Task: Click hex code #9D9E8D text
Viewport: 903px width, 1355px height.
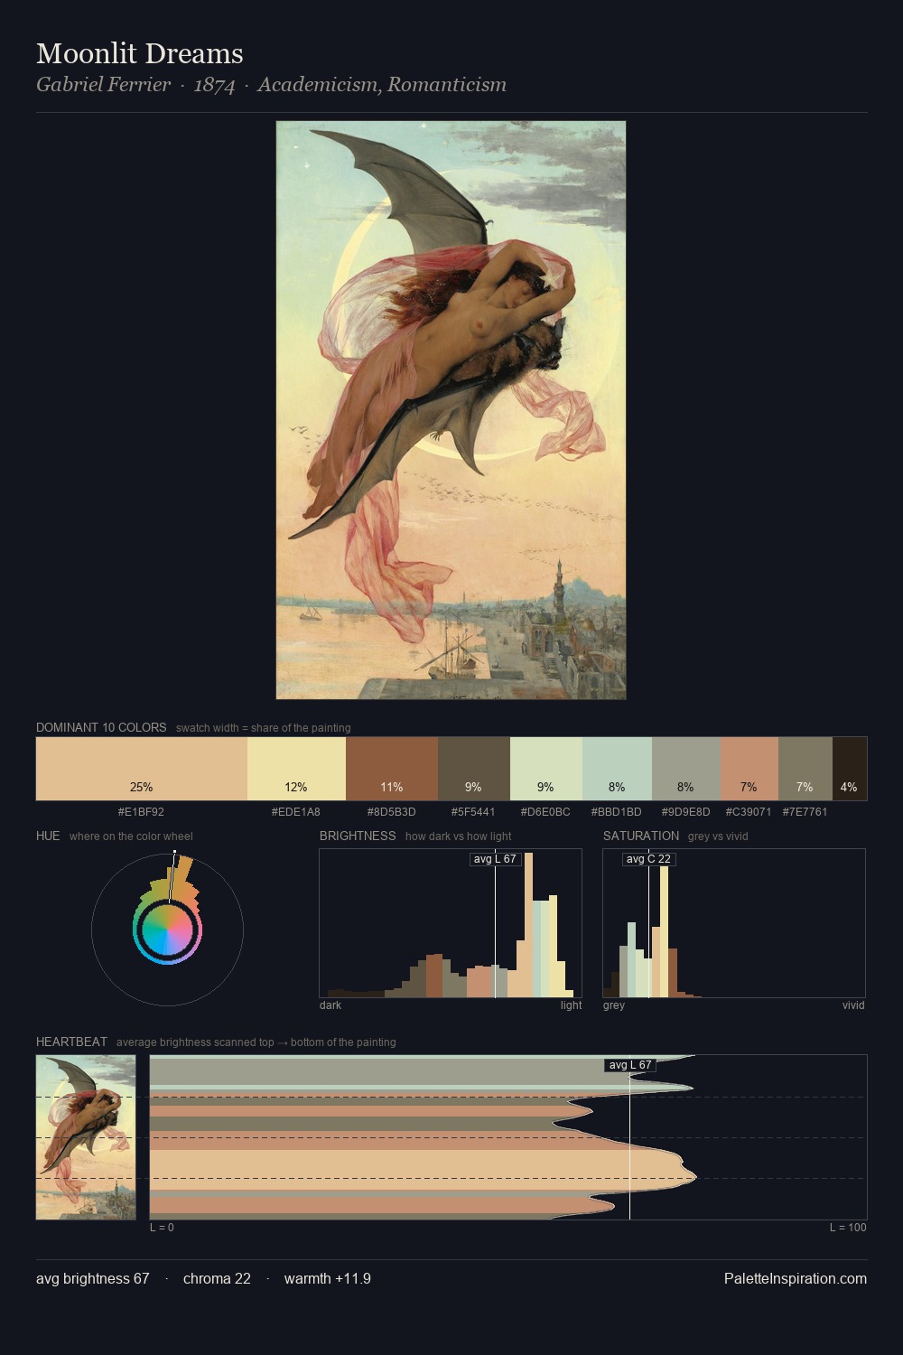Action: (x=686, y=812)
